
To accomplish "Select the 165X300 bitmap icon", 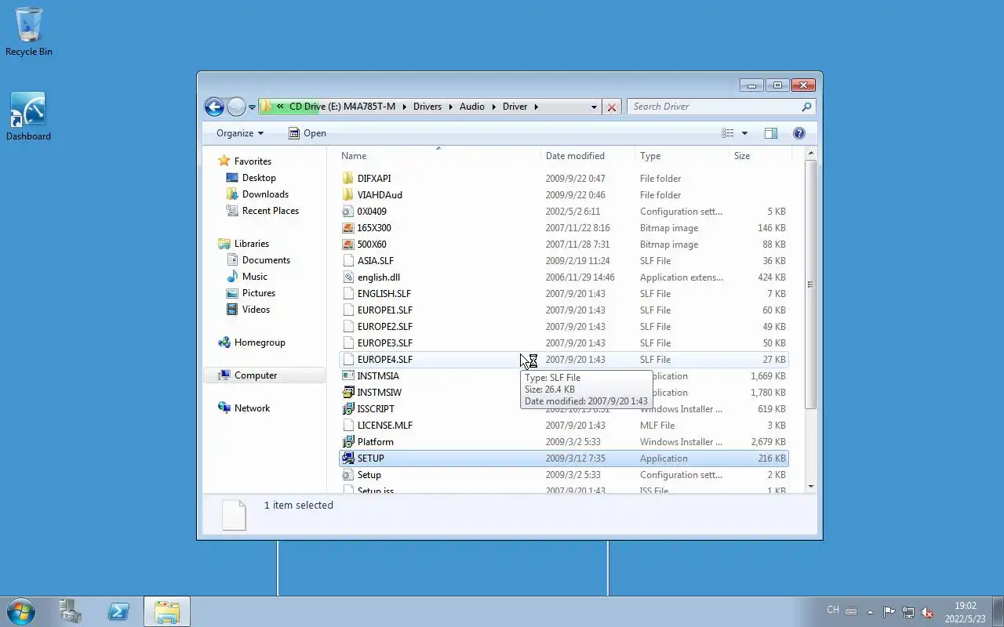I will (348, 228).
